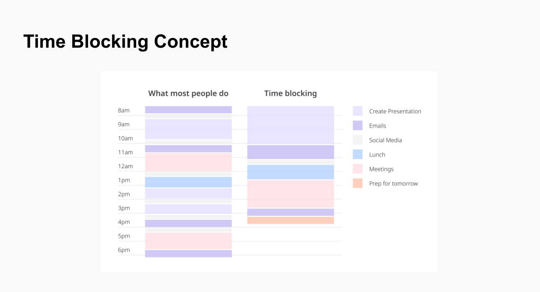Image resolution: width=540 pixels, height=292 pixels.
Task: Click the blue Lunch legend swatch
Action: pyautogui.click(x=358, y=154)
